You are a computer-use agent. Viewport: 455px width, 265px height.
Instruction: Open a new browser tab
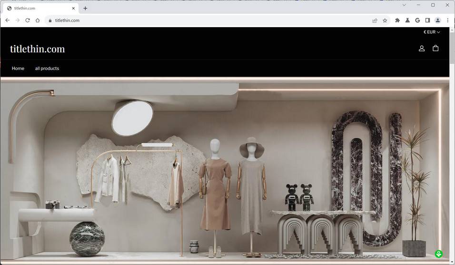coord(85,8)
